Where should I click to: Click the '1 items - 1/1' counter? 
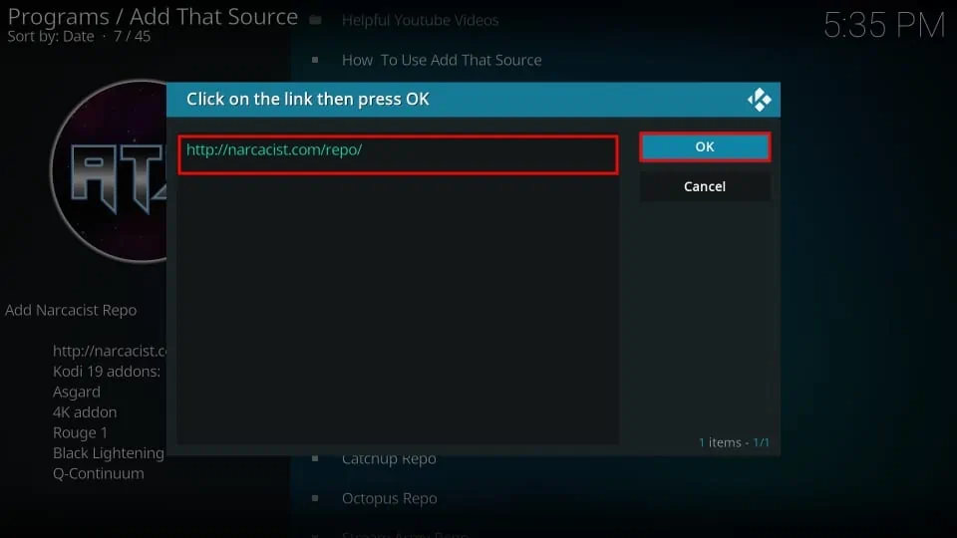coord(734,442)
